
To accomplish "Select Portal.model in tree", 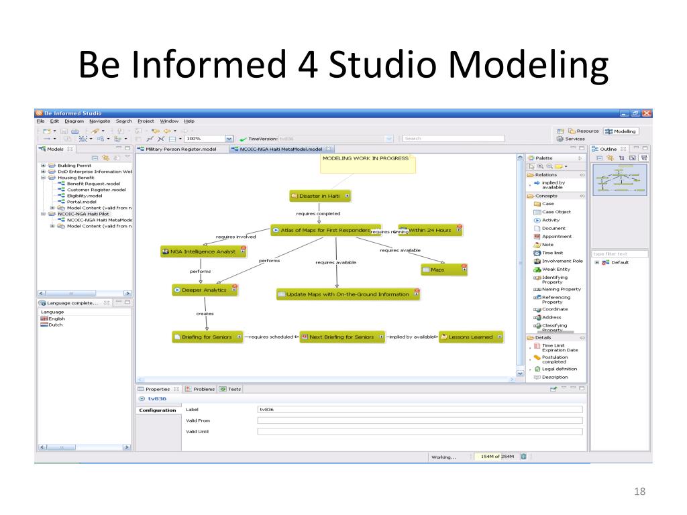I will 77,202.
